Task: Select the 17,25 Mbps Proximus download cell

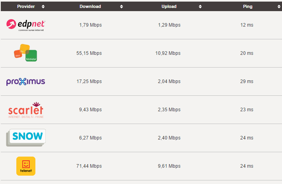Action: click(x=89, y=81)
